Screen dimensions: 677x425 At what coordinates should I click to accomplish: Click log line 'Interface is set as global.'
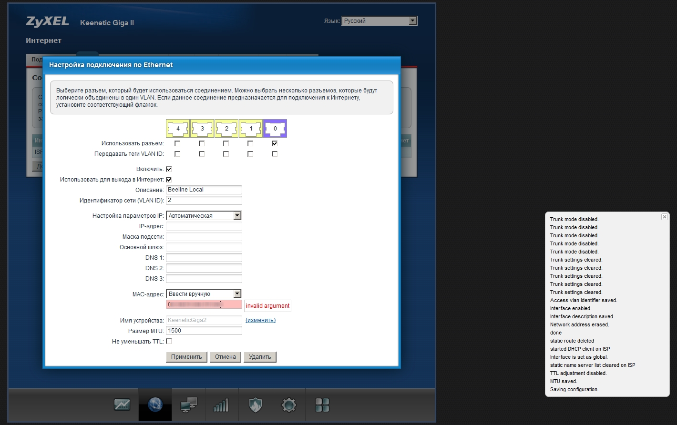(x=579, y=357)
